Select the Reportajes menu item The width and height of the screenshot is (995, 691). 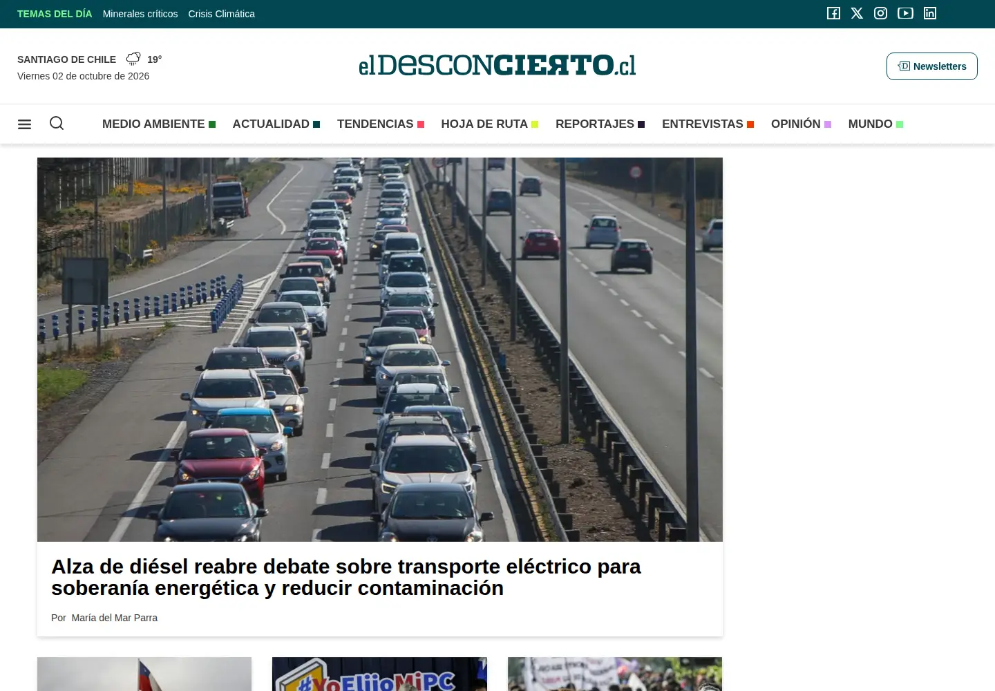(x=600, y=124)
